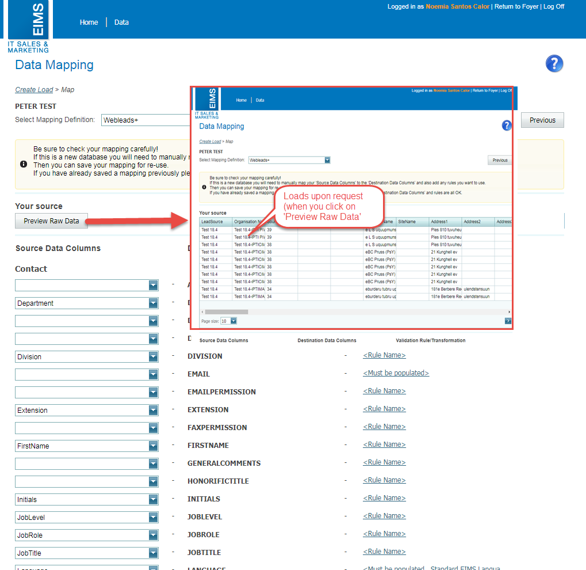This screenshot has height=570, width=586.
Task: Log Off from the site
Action: (554, 6)
